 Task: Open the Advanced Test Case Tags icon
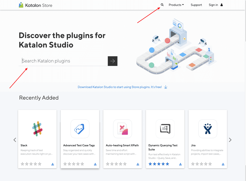click(80, 129)
